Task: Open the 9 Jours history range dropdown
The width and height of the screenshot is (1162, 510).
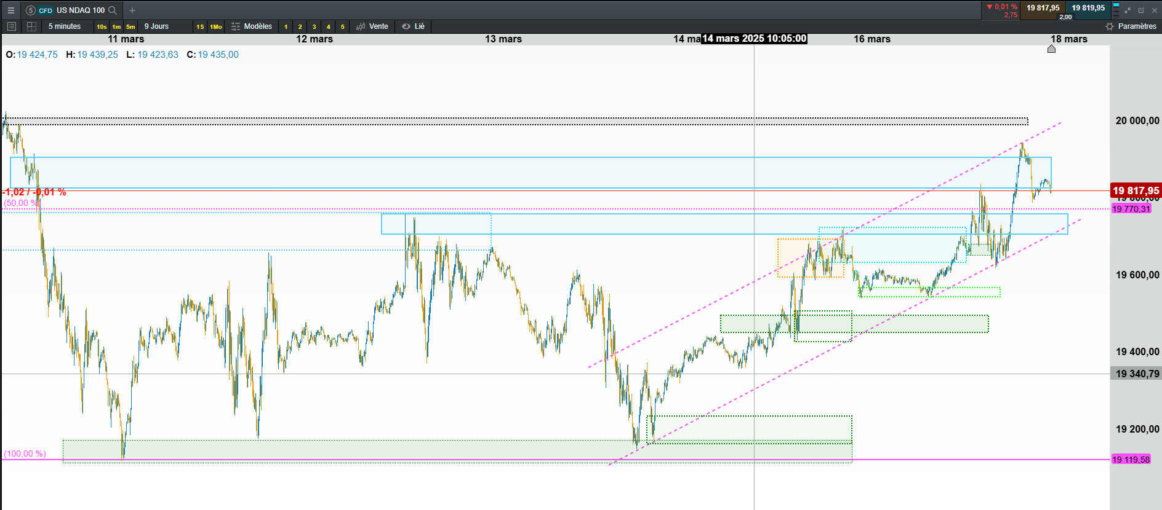Action: (156, 26)
